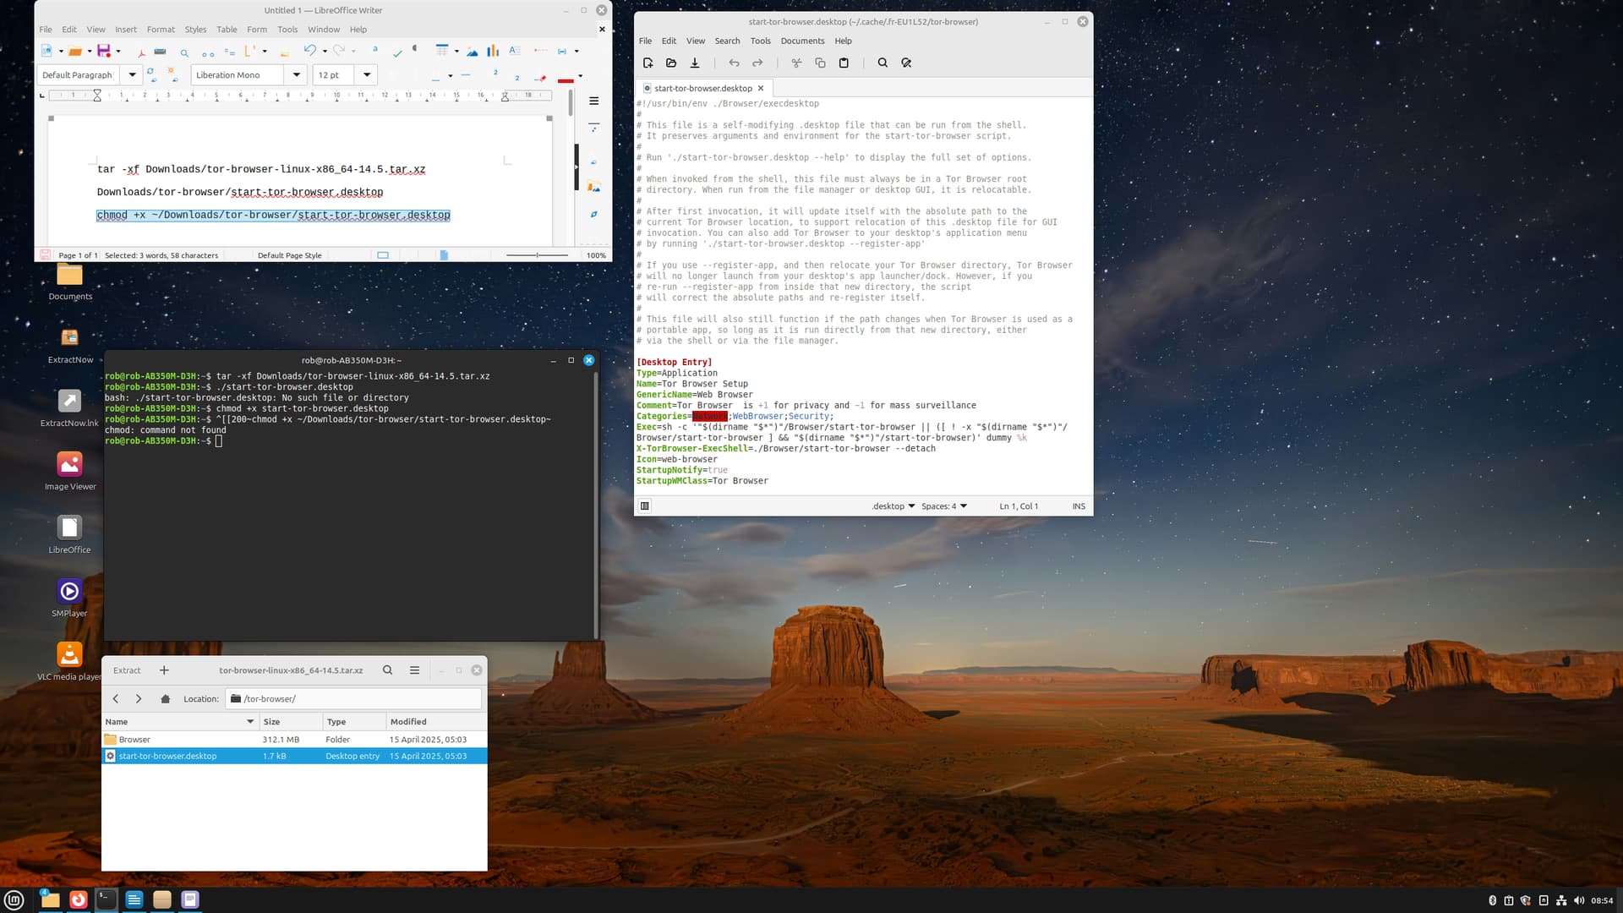Viewport: 1623px width, 913px height.
Task: Open .desktop language dropdown in text editor
Action: point(893,506)
